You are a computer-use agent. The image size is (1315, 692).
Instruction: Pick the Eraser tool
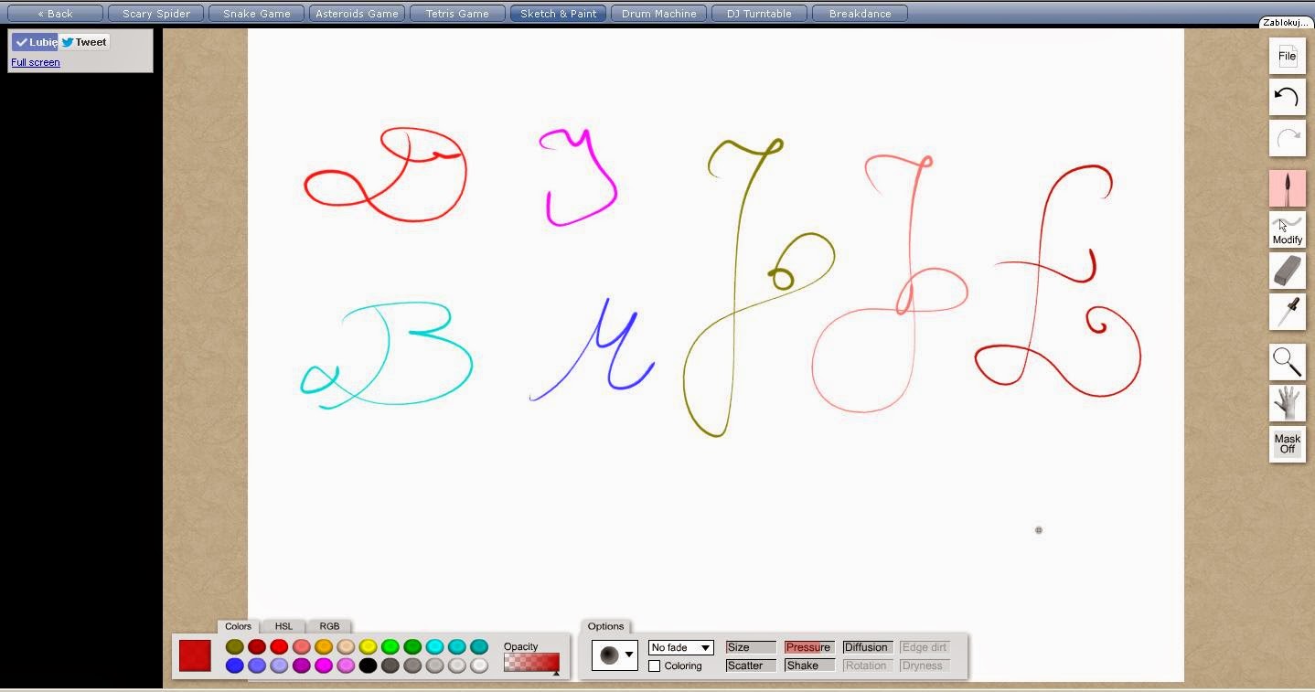coord(1287,271)
